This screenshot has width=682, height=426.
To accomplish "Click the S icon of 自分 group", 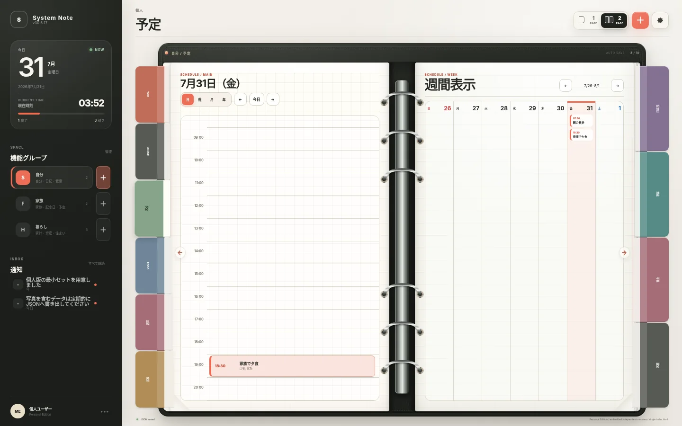I will (x=23, y=177).
